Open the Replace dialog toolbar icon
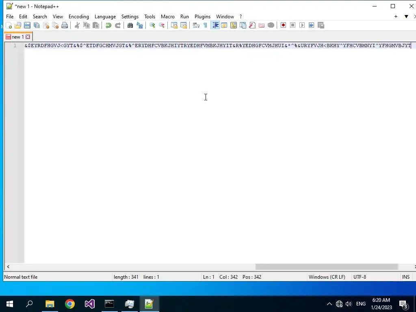This screenshot has width=416, height=312. 140,25
